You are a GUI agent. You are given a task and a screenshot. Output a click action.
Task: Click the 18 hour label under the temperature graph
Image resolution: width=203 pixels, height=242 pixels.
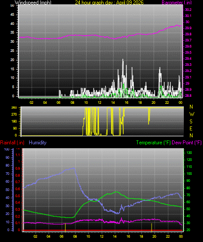141,236
